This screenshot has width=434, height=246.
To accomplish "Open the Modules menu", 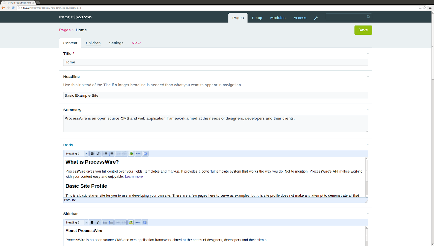I will click(x=278, y=18).
